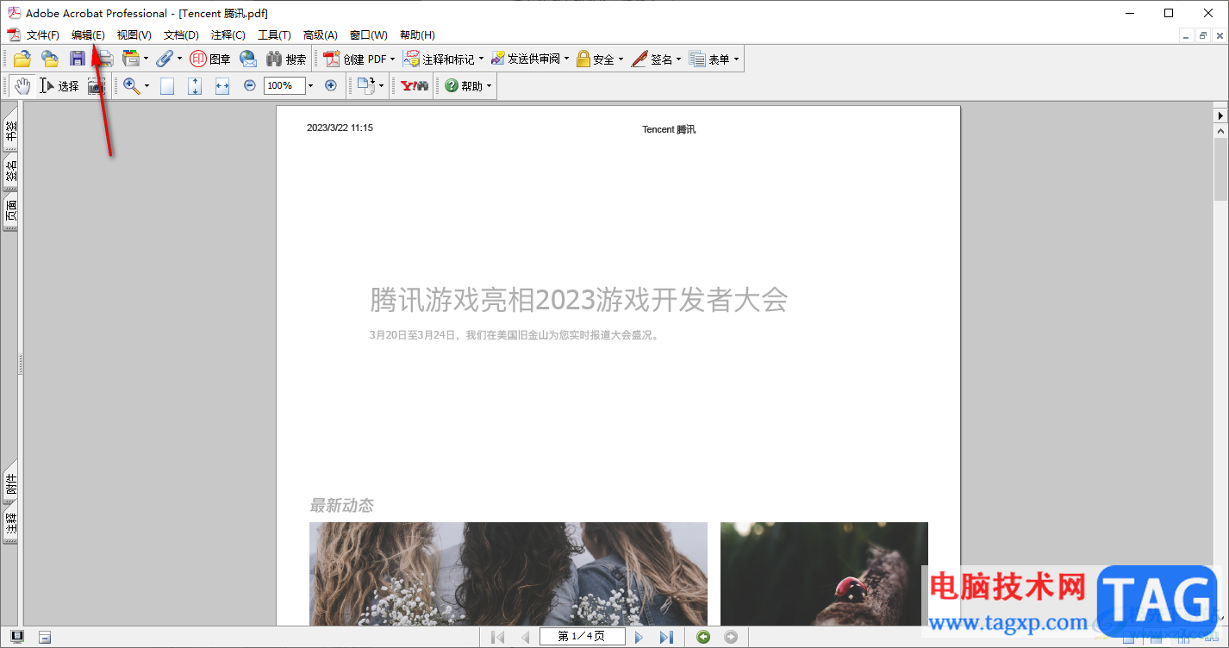This screenshot has height=648, width=1229.
Task: Click the email globe icon
Action: click(248, 59)
